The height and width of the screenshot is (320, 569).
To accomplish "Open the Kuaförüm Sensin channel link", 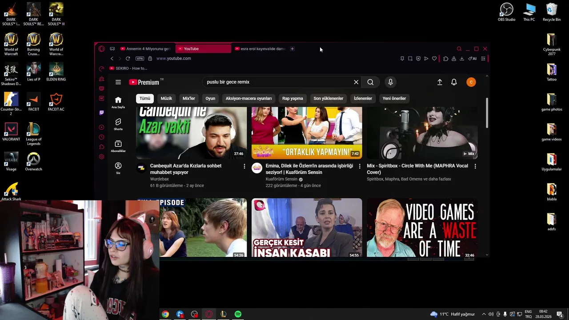I will click(x=281, y=179).
